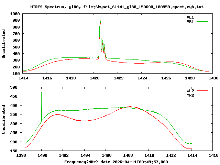The width and height of the screenshot is (220, 165).
Task: Click the YR2 legend label
Action: 190,95
